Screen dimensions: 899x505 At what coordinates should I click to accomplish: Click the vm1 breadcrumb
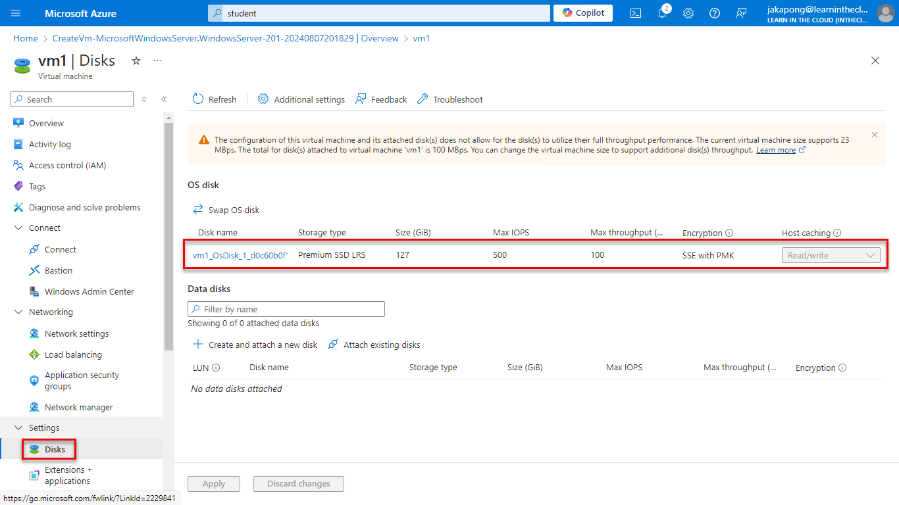(x=421, y=38)
